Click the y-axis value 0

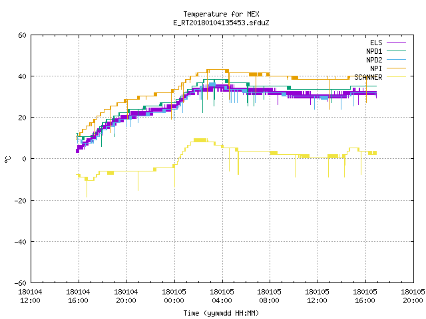[24, 159]
